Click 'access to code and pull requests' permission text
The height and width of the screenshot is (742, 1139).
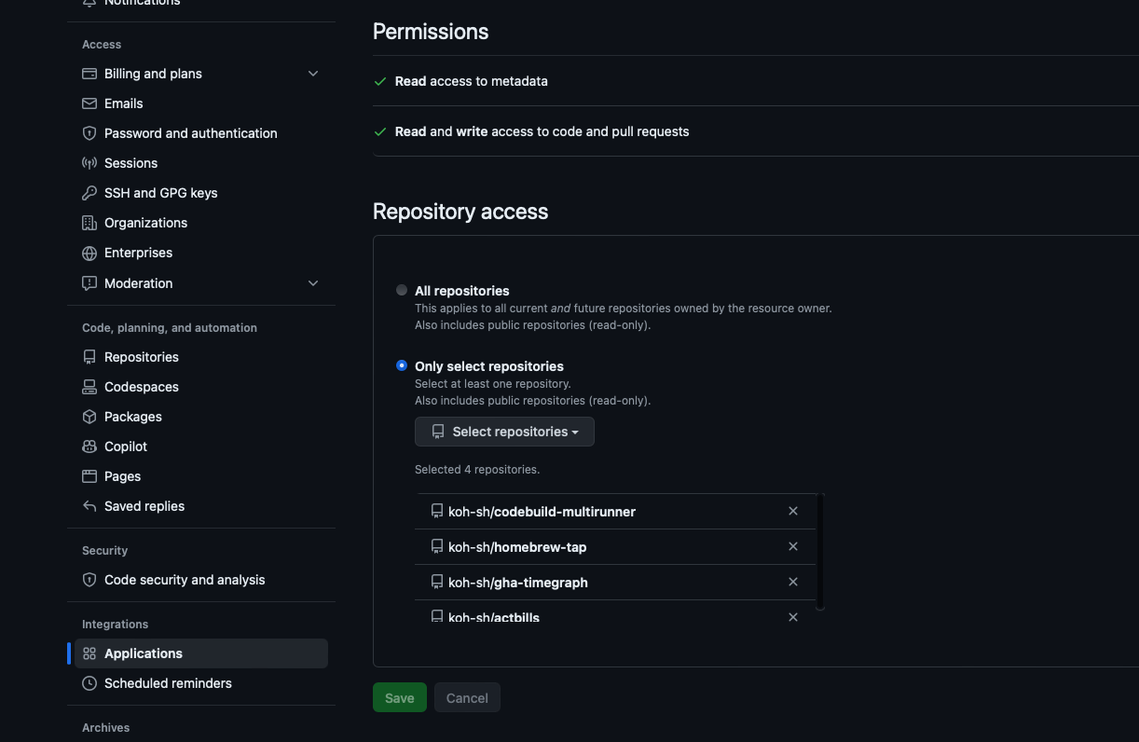click(x=590, y=131)
